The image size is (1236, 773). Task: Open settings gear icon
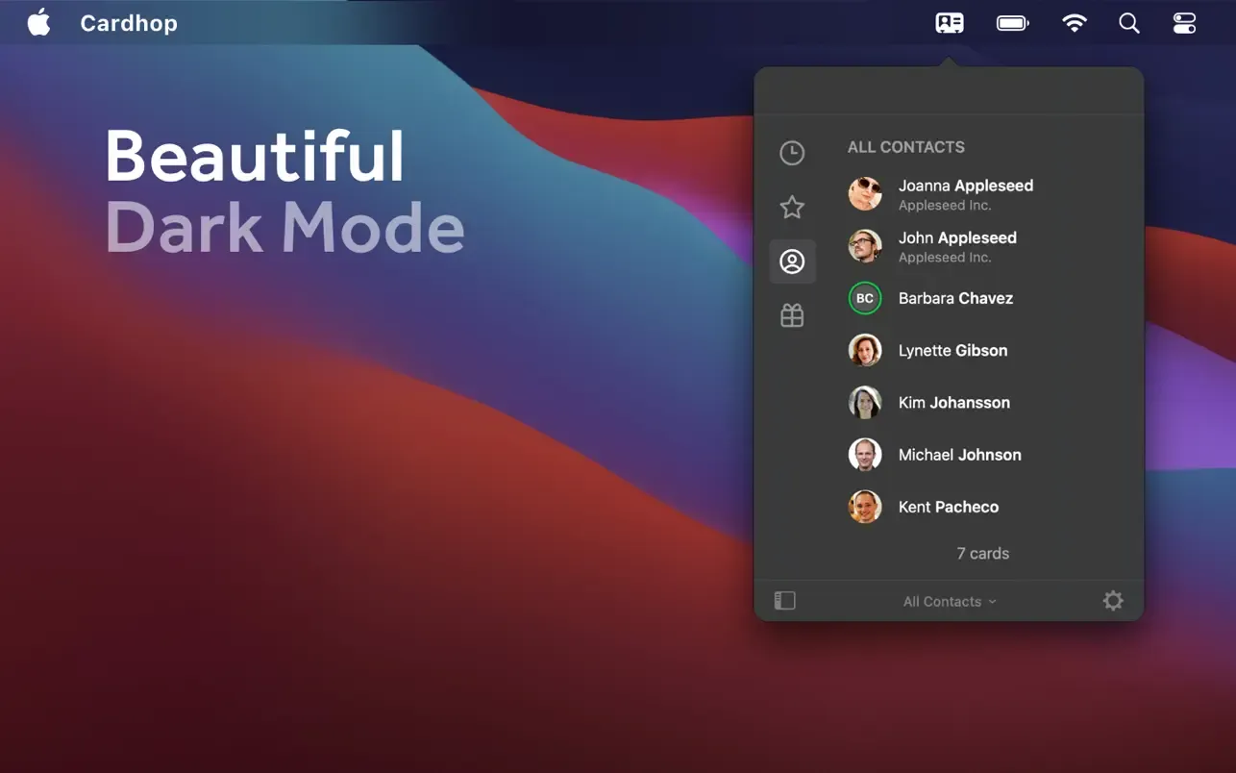[x=1113, y=601]
